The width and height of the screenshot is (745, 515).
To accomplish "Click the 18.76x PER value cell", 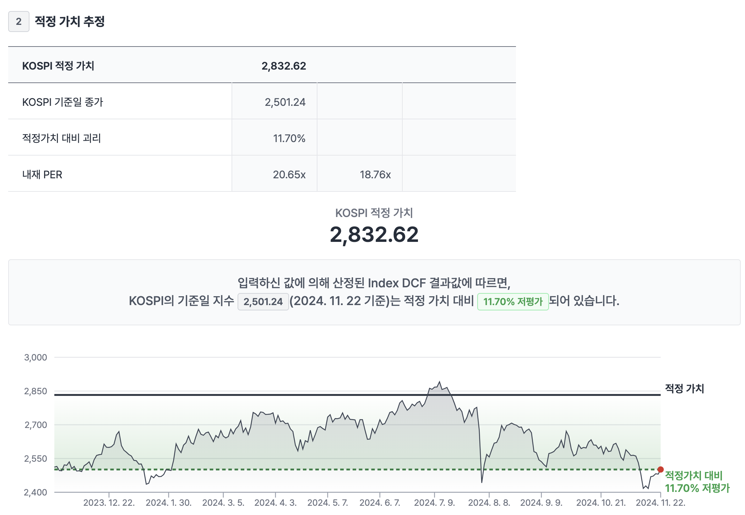I will point(375,174).
